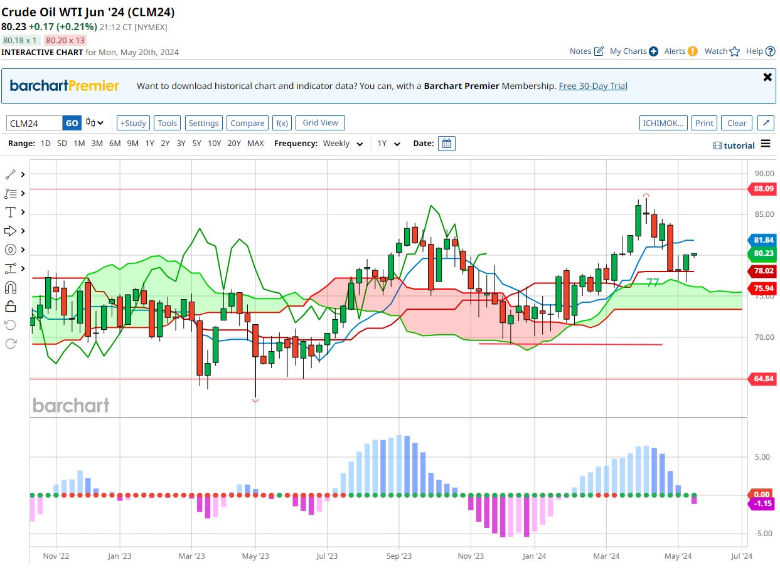Open the Help question mark icon
The height and width of the screenshot is (575, 780).
point(770,51)
